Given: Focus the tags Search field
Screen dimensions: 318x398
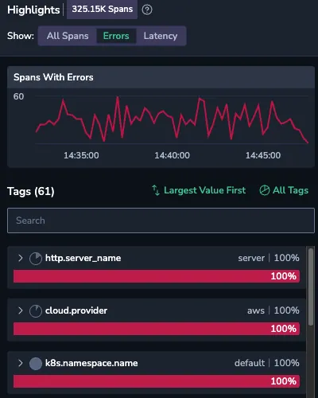Looking at the screenshot, I should point(161,220).
